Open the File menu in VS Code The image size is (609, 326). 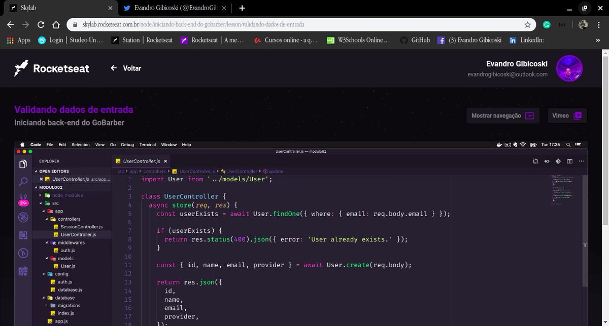coord(50,145)
